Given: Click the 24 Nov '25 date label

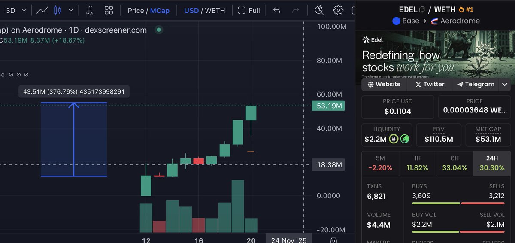Looking at the screenshot, I should click(x=289, y=240).
